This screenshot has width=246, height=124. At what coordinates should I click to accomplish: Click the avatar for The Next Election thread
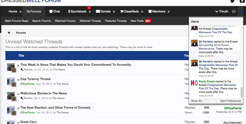(11, 110)
